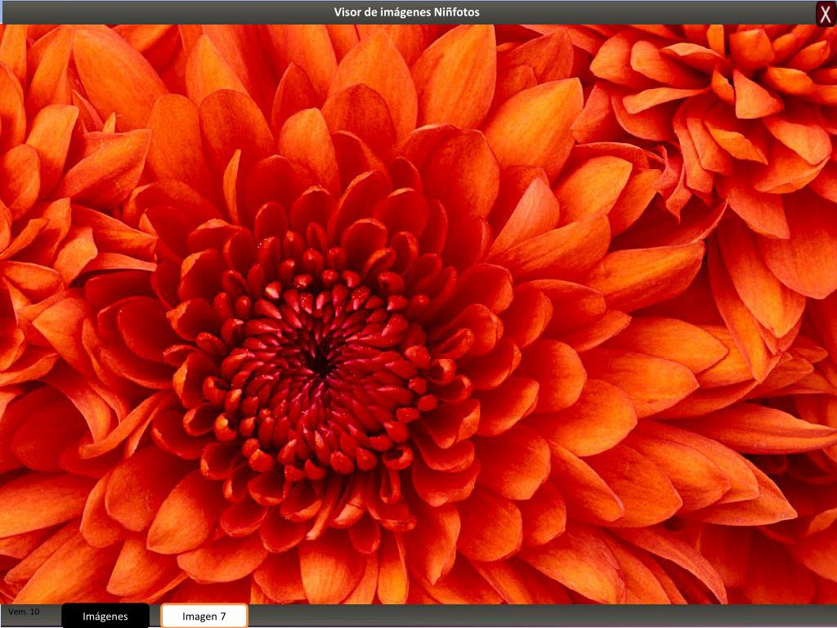Click the "Visor de imágenes Niñfotos" title
The width and height of the screenshot is (837, 628).
pos(407,11)
